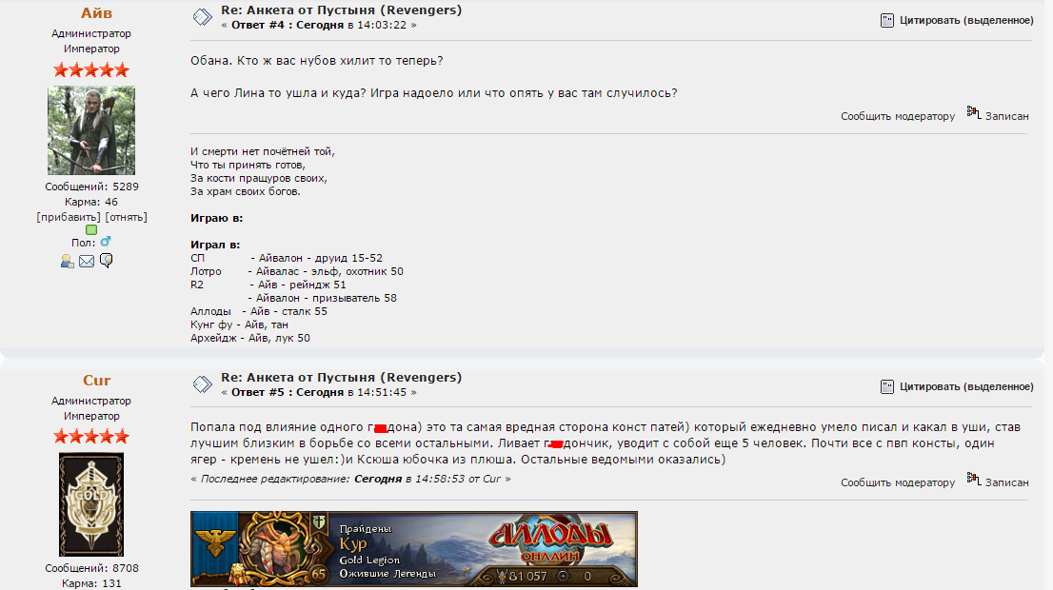This screenshot has width=1053, height=590.
Task: Click the IP logged icon on Cur's post
Action: point(974,479)
